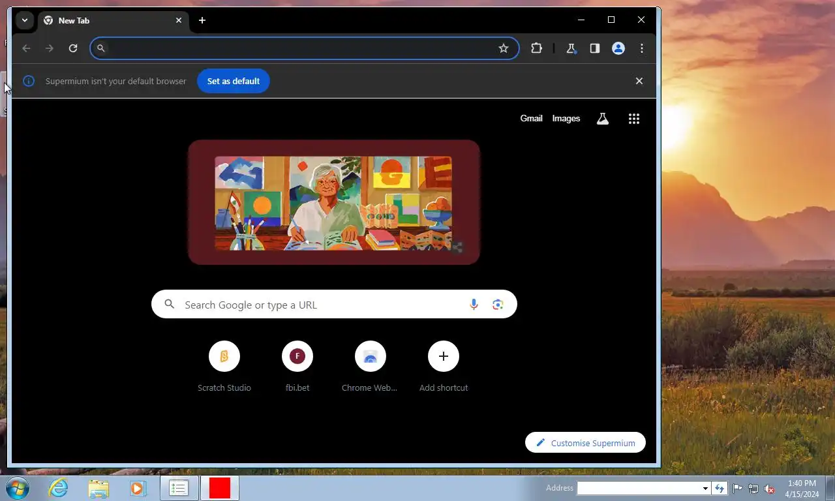
Task: Open the profile avatar menu
Action: tap(618, 48)
